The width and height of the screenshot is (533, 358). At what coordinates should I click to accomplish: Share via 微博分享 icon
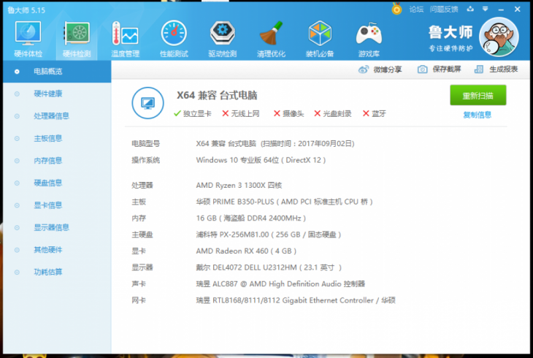[380, 69]
